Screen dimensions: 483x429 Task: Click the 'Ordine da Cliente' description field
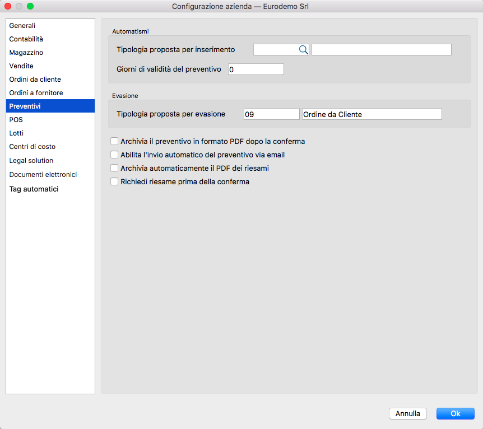371,114
